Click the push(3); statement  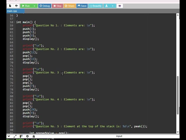(29, 29)
